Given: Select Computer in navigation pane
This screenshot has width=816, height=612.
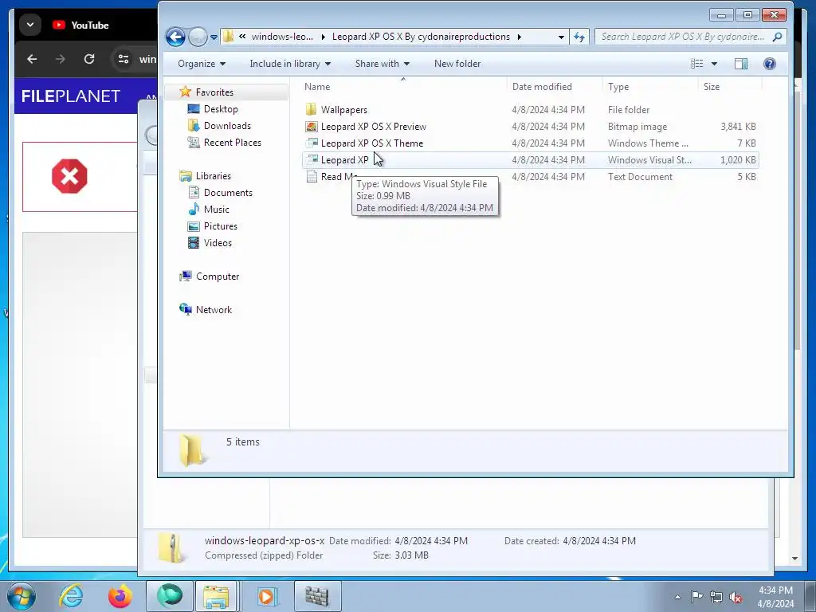Looking at the screenshot, I should point(217,277).
